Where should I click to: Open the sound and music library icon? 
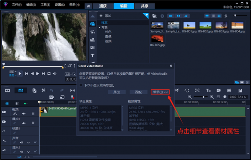(93, 32)
